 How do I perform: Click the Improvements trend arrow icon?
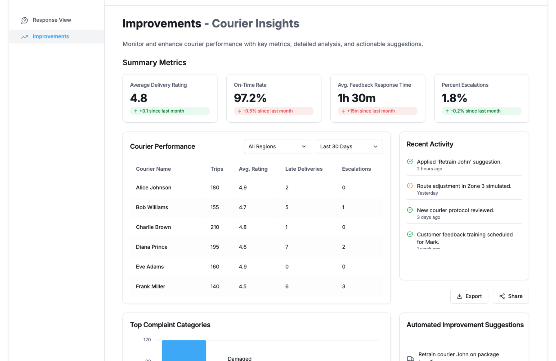[25, 37]
